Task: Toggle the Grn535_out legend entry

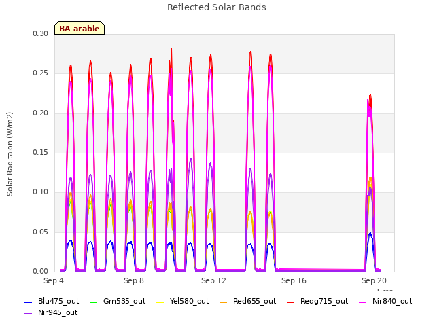Action: pos(118,302)
